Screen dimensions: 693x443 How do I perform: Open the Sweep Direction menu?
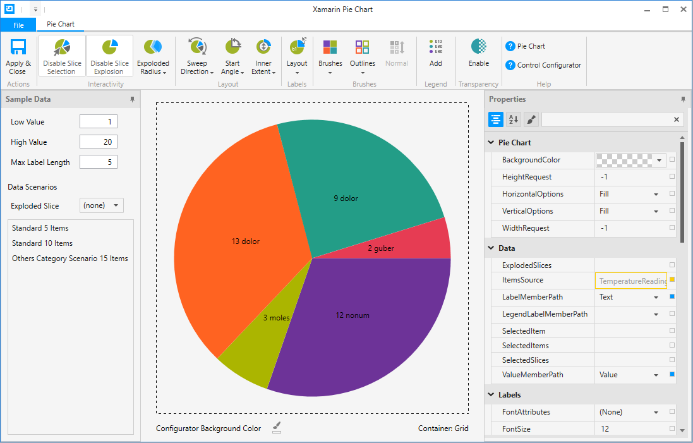(x=197, y=56)
